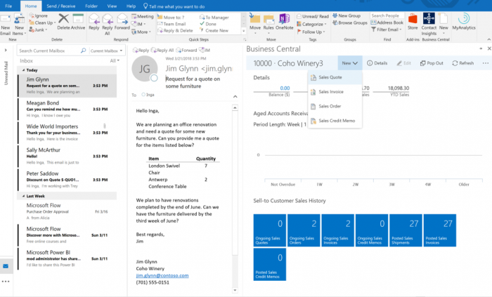Click the Reply ribbon icon

click(x=93, y=19)
